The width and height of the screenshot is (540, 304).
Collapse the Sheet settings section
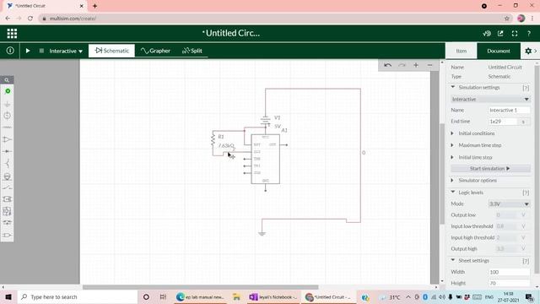pyautogui.click(x=453, y=260)
